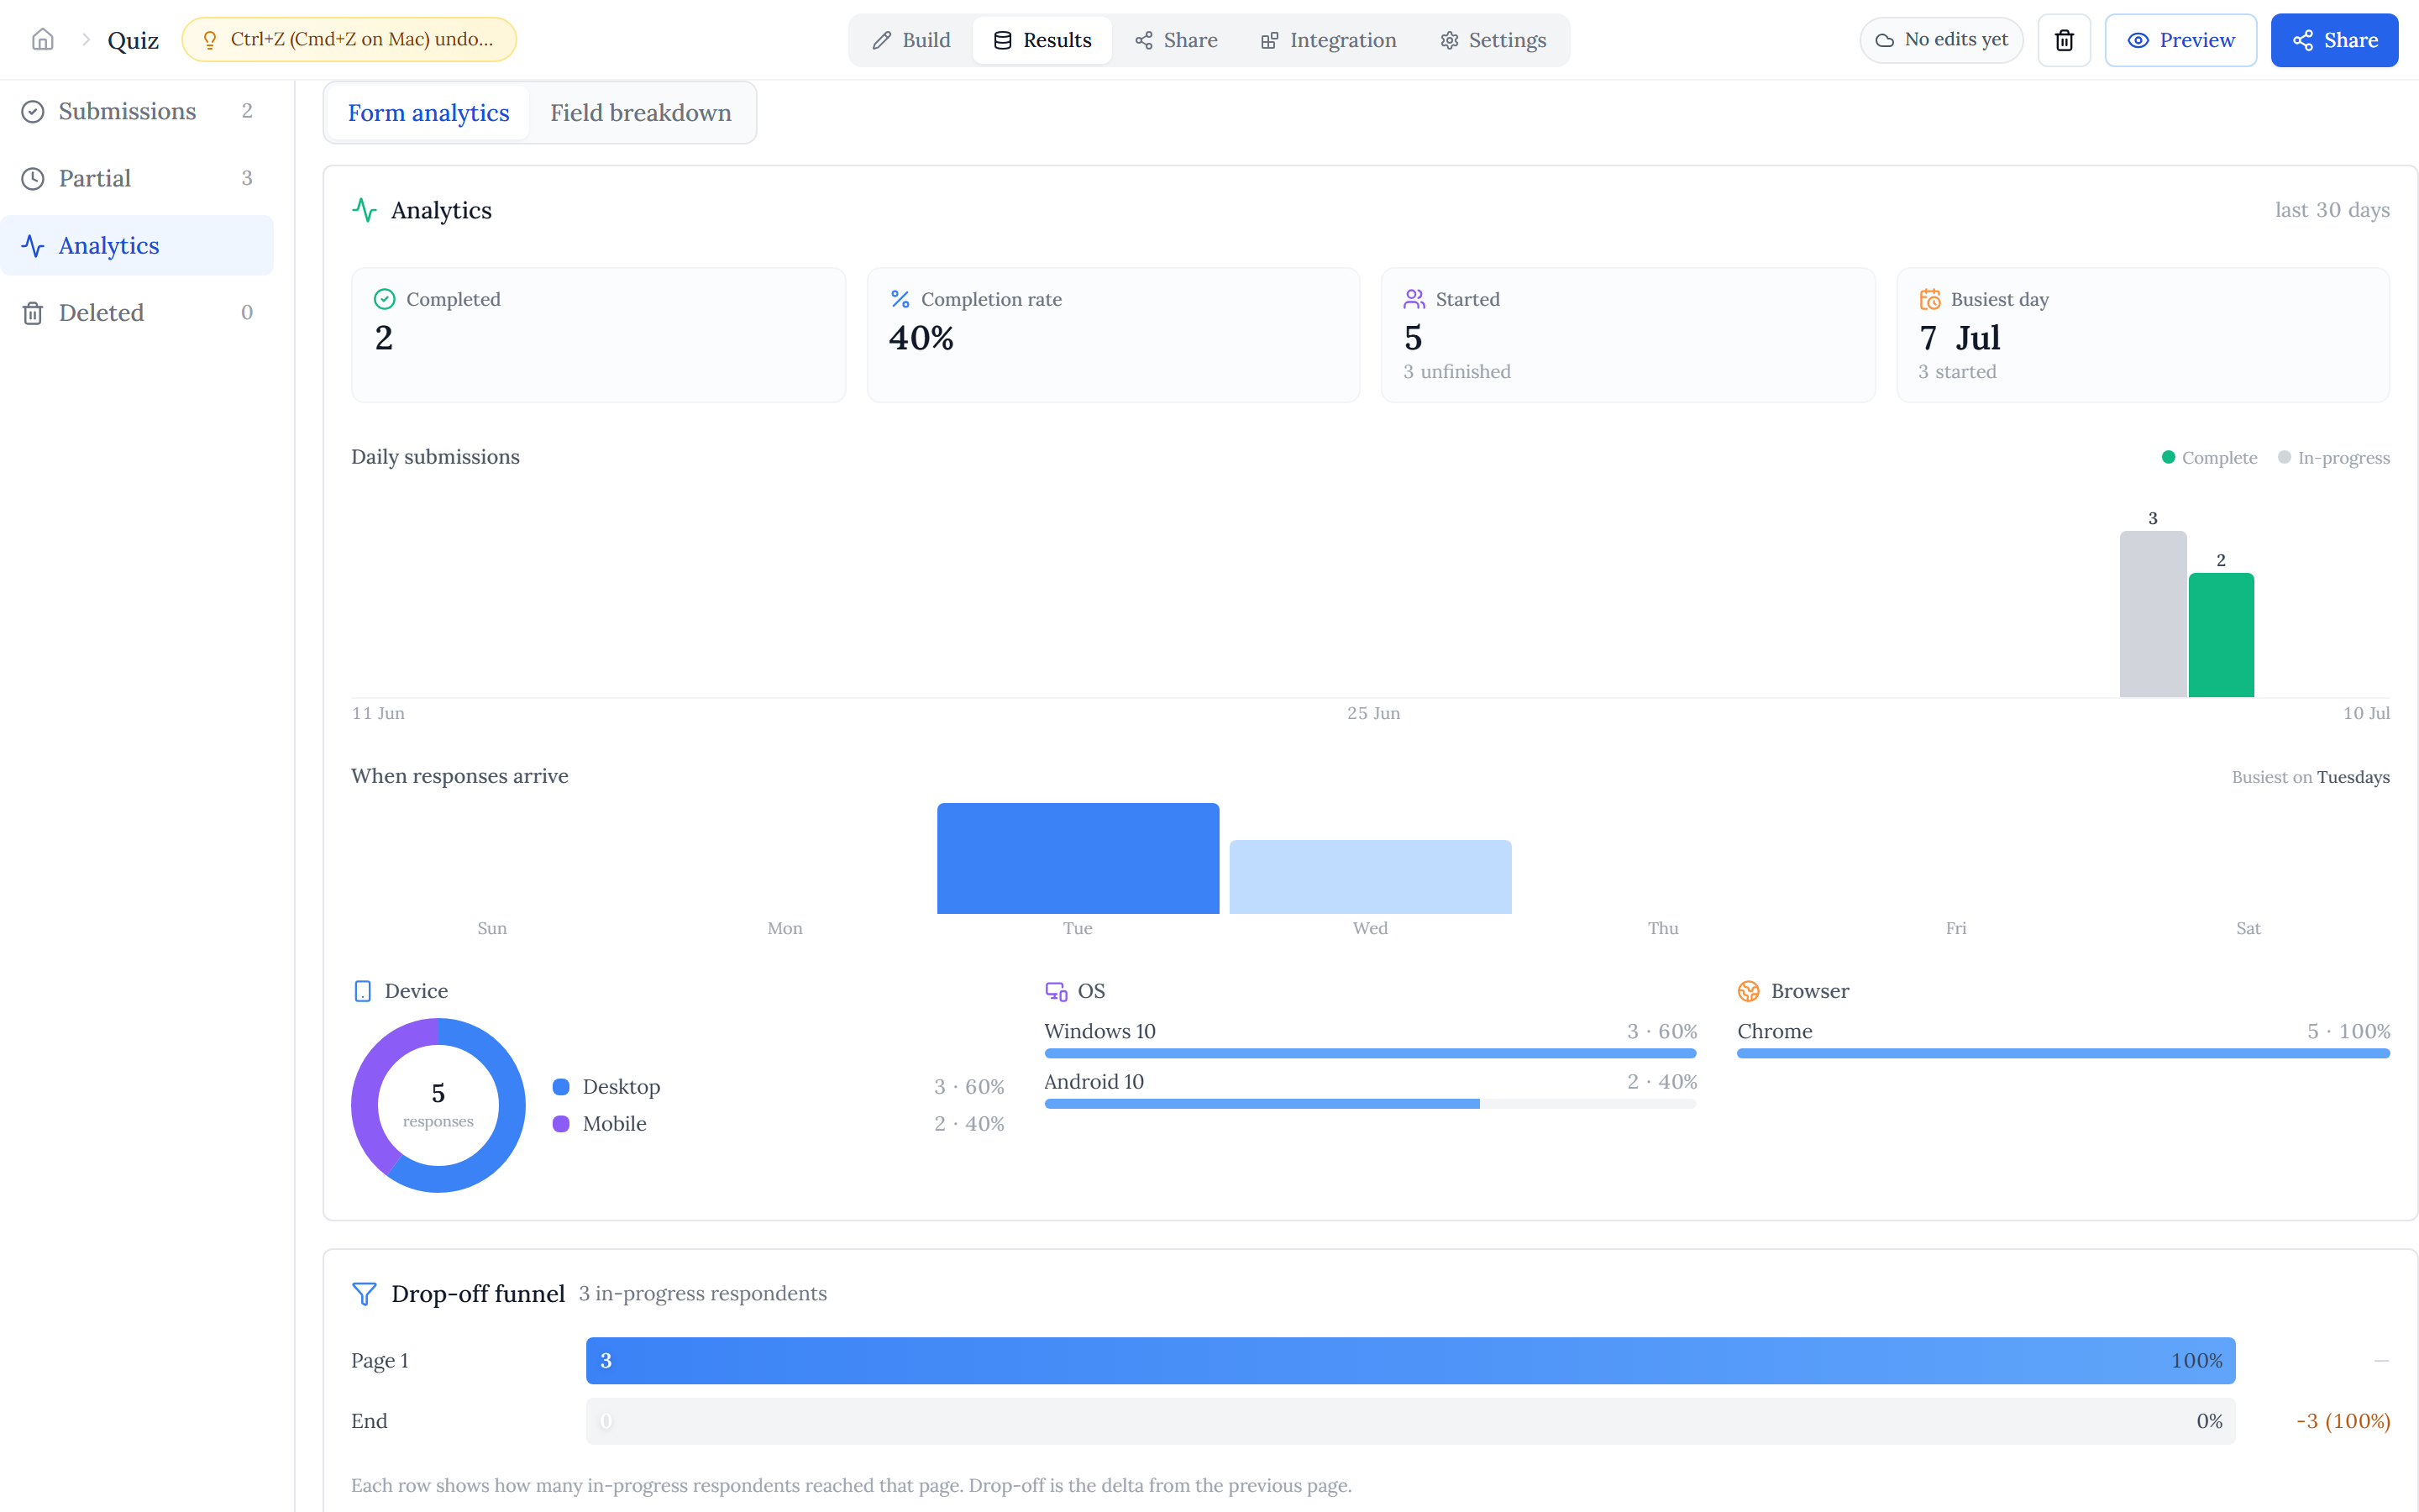
Task: Click the No edits yet status button
Action: (1941, 40)
